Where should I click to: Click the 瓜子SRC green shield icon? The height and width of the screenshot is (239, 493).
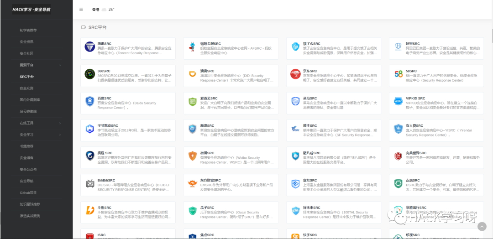(x=193, y=210)
